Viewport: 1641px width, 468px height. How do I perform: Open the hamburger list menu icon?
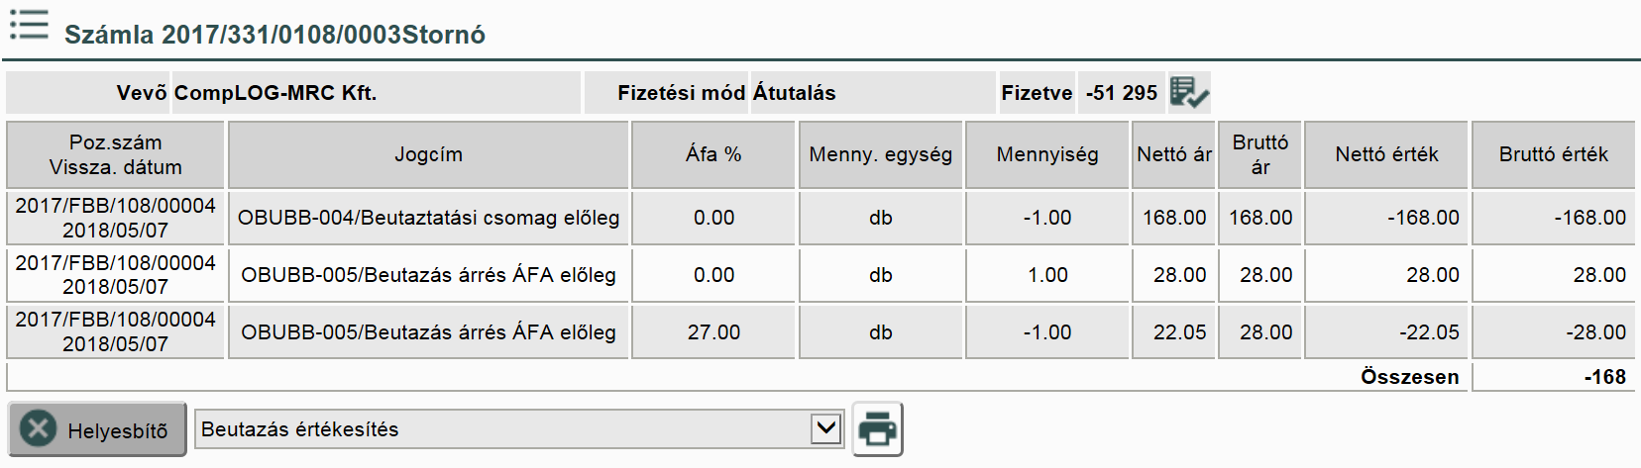coord(29,25)
